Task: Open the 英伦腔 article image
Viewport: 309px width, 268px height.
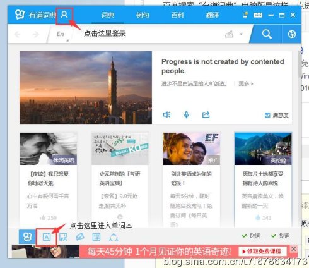Action: pos(263,149)
